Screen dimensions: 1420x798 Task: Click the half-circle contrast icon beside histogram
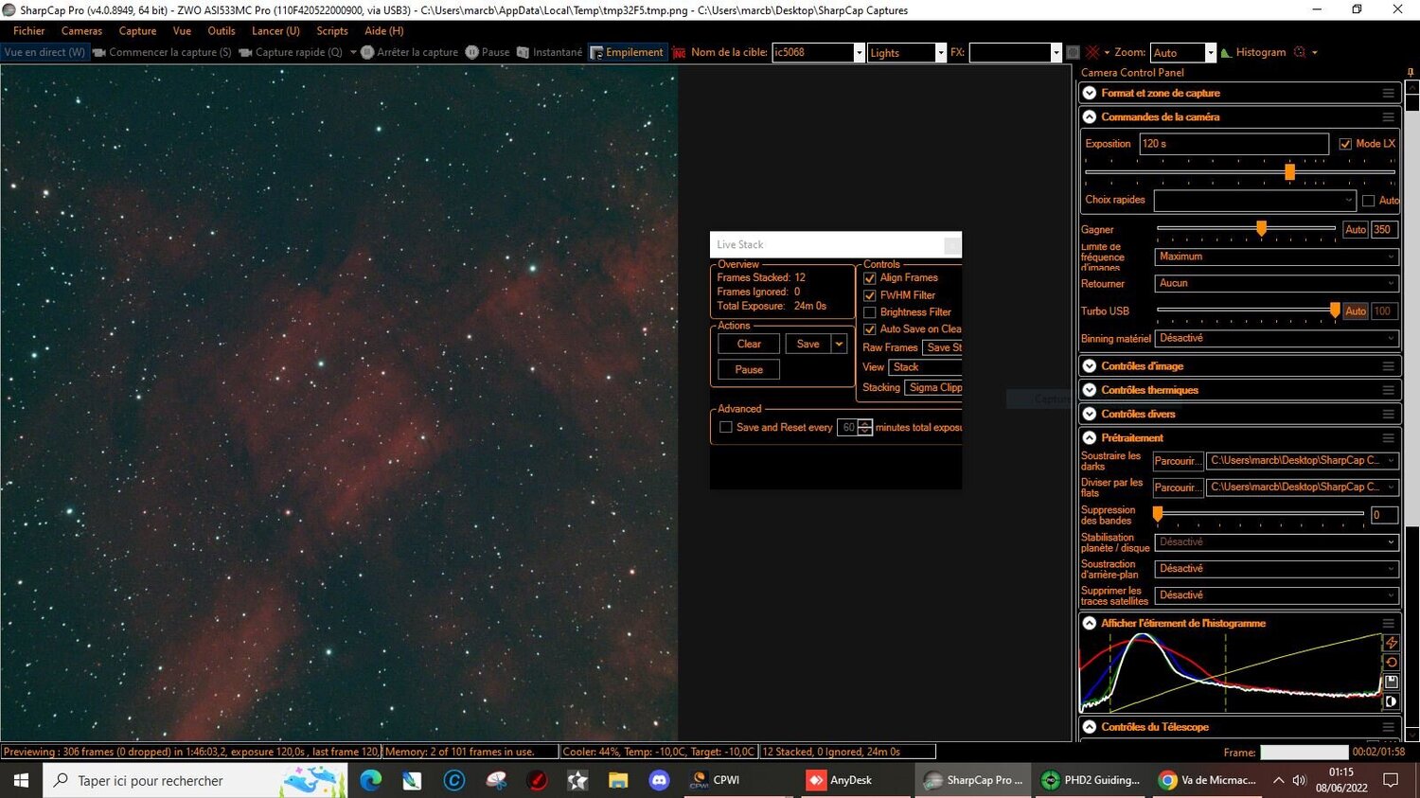[1392, 701]
